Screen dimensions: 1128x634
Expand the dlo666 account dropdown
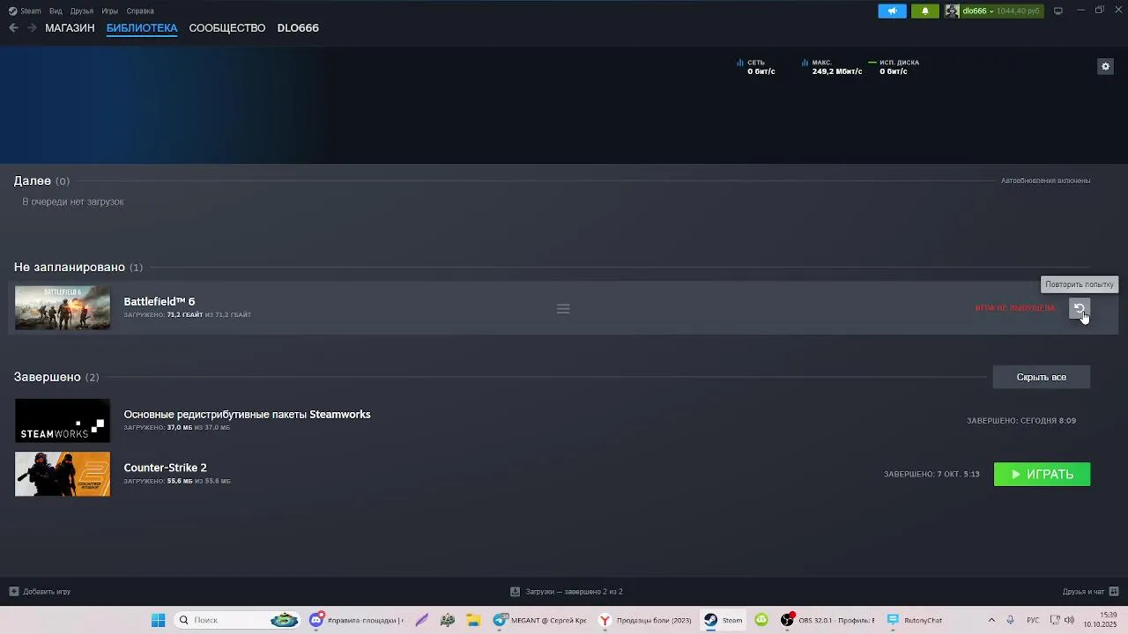tap(991, 11)
